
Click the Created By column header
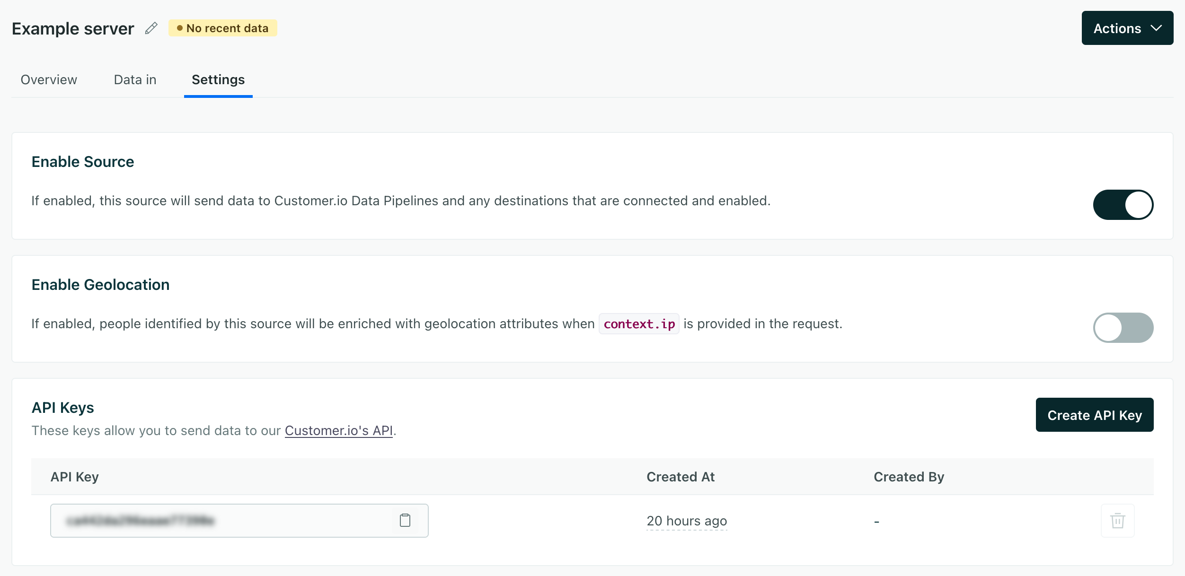click(x=909, y=477)
